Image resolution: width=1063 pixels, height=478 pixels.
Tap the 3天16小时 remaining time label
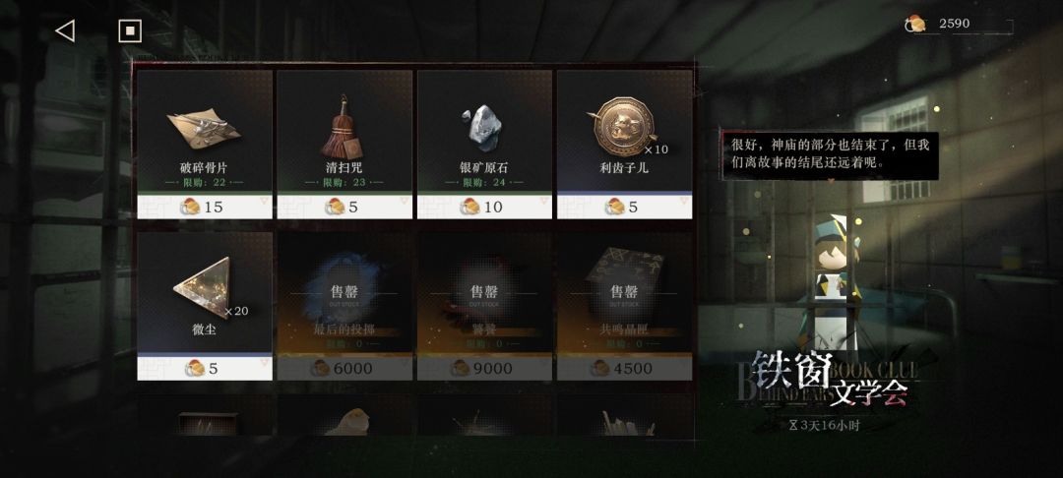[825, 426]
